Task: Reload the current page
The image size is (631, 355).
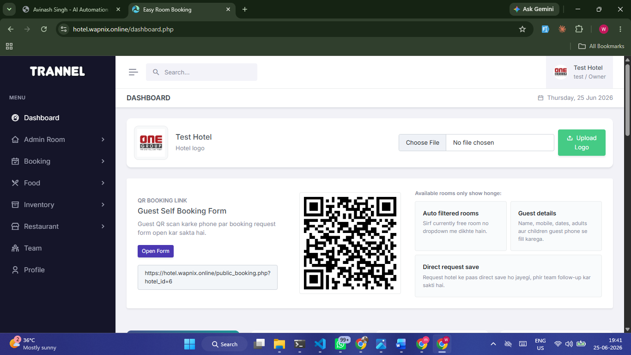Action: (44, 29)
